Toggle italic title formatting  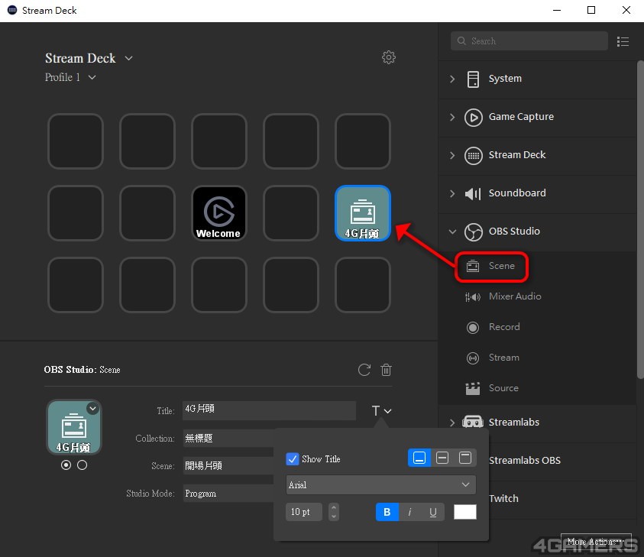[409, 512]
